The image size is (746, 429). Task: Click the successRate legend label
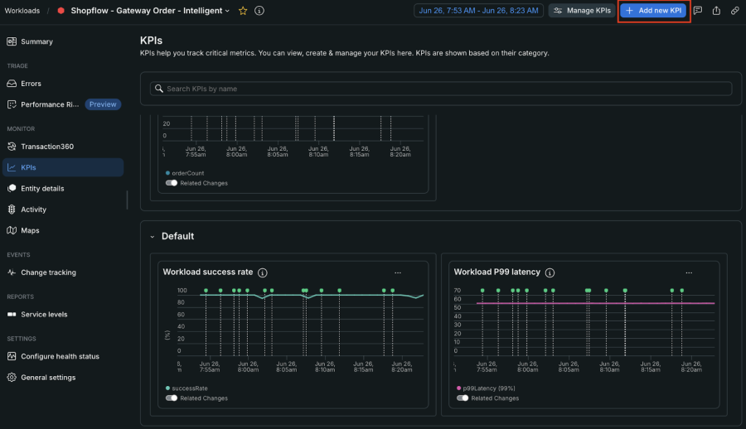click(x=190, y=388)
